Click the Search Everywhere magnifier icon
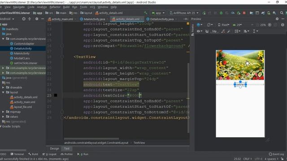 [x=282, y=13]
